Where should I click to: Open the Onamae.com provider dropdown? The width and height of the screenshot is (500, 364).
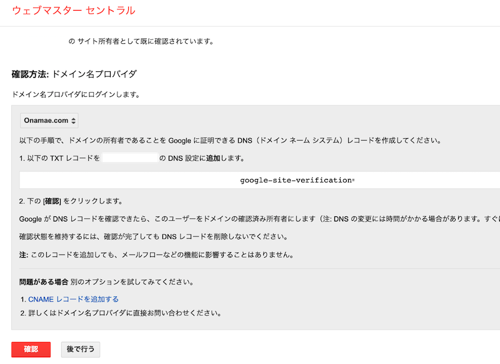click(49, 120)
